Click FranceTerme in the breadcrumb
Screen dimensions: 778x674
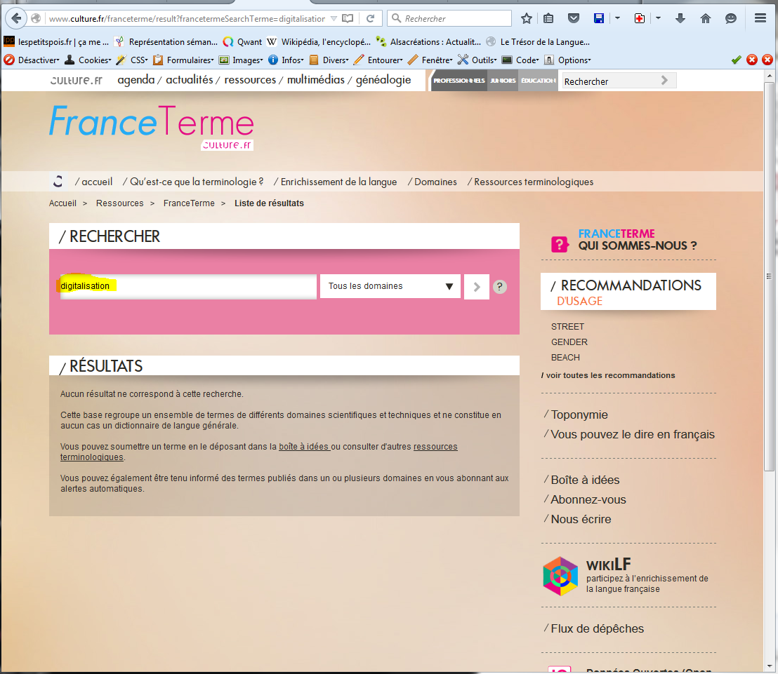(x=189, y=203)
